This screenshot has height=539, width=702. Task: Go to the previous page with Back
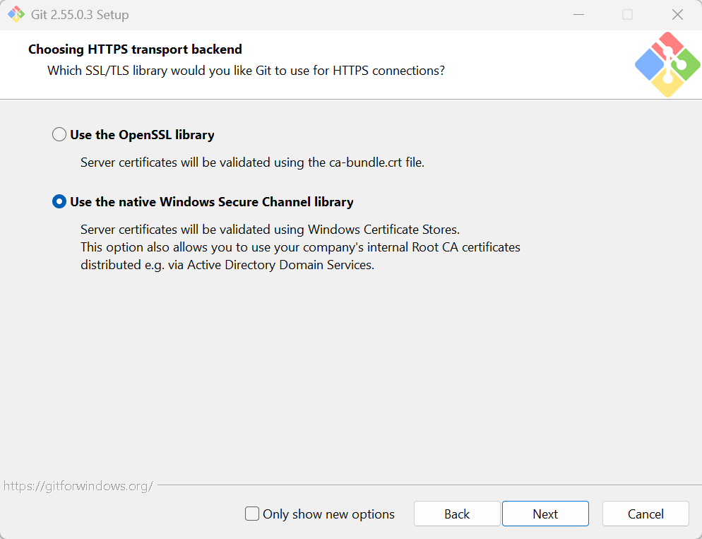pos(457,514)
